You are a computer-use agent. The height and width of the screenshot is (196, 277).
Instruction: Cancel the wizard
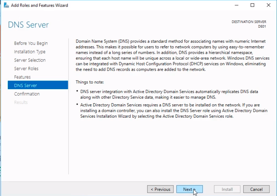(x=256, y=189)
